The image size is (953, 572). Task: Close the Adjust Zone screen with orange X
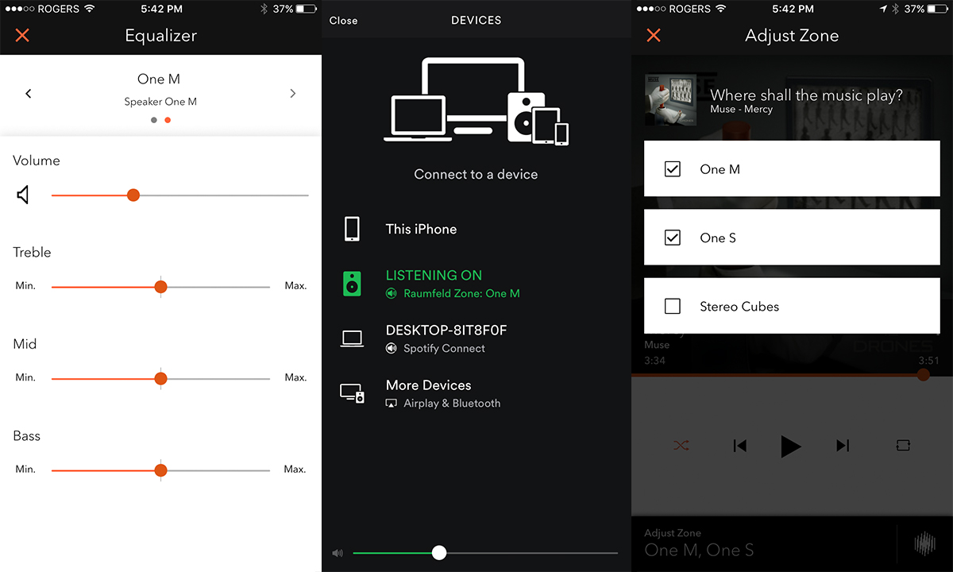654,36
